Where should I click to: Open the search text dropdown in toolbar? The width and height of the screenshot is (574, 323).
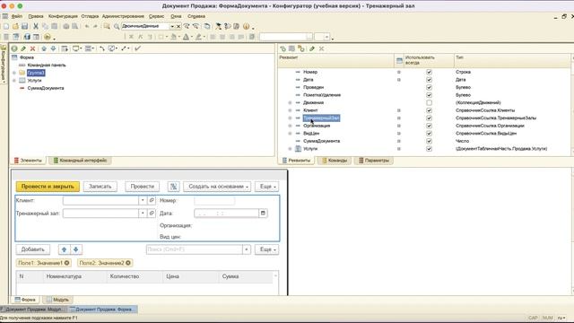[x=172, y=26]
